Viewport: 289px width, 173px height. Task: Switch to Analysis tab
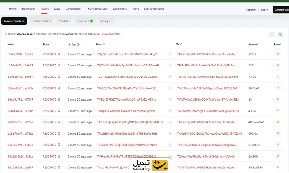point(106,21)
